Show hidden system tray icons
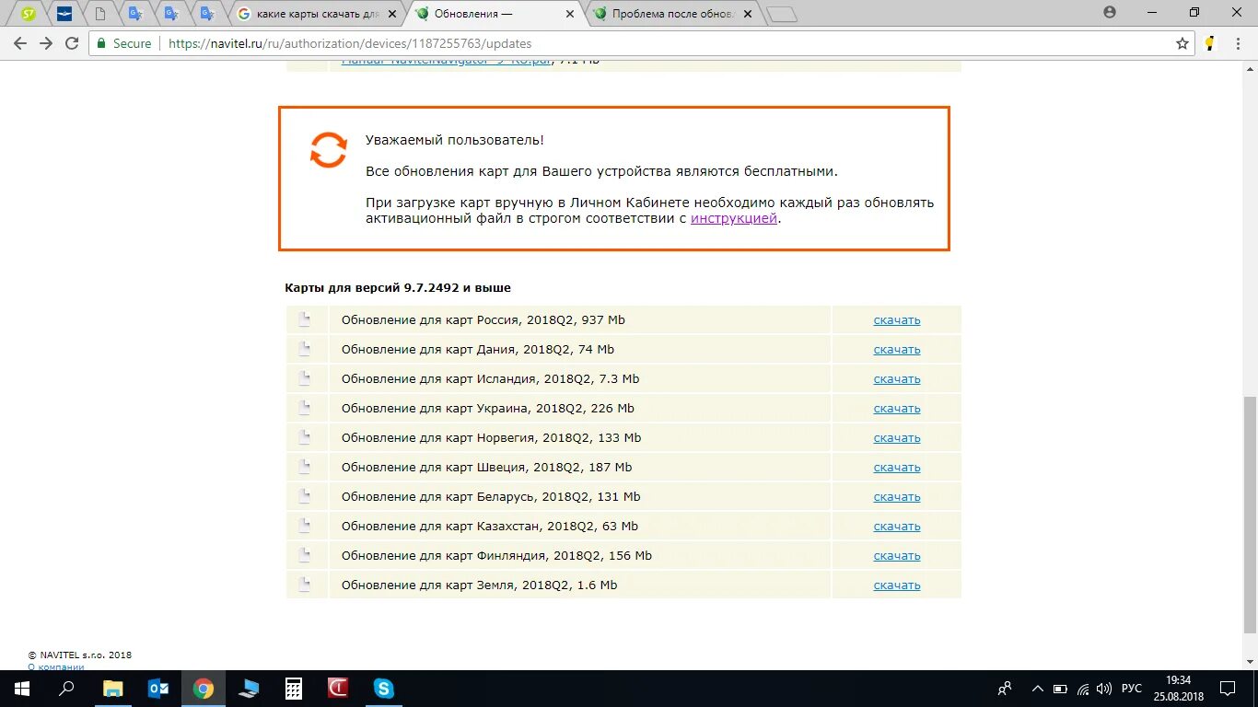Screen dimensions: 1258x707 (x=1037, y=689)
